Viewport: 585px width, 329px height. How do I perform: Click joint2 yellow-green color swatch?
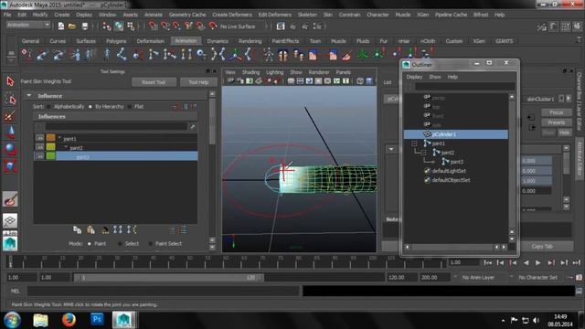click(51, 147)
